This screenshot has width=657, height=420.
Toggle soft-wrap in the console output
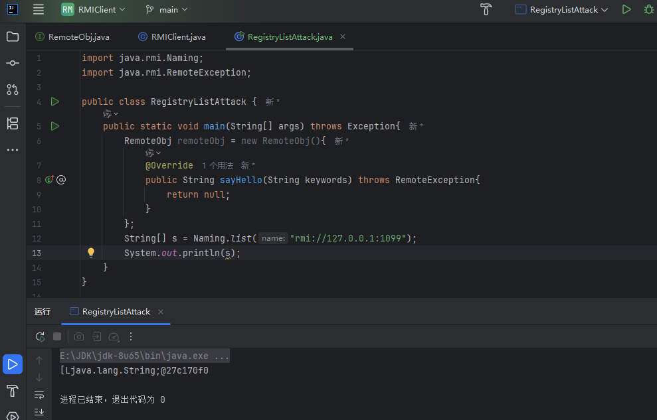click(x=39, y=395)
